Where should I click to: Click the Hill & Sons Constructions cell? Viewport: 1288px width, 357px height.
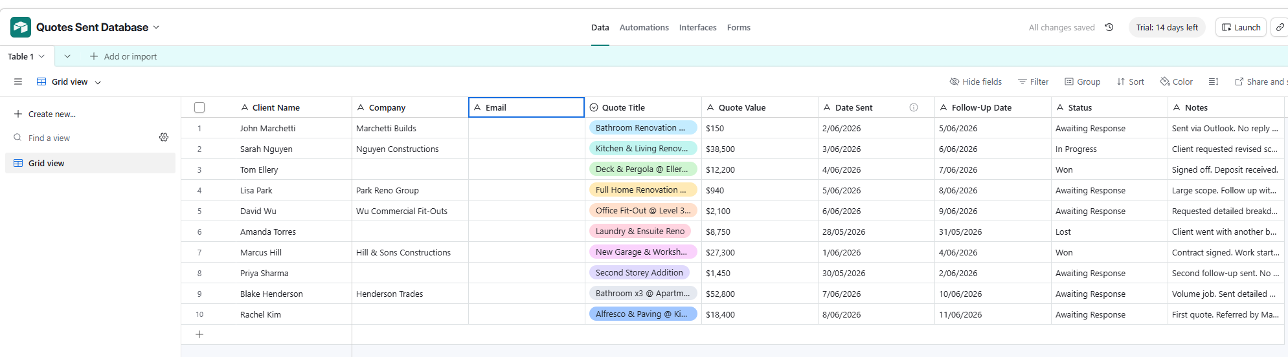(x=410, y=252)
